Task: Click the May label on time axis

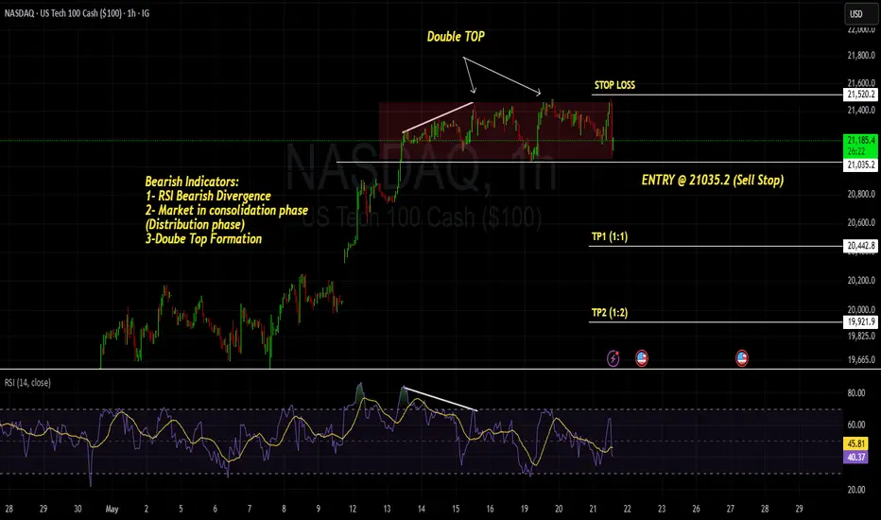Action: pyautogui.click(x=112, y=509)
